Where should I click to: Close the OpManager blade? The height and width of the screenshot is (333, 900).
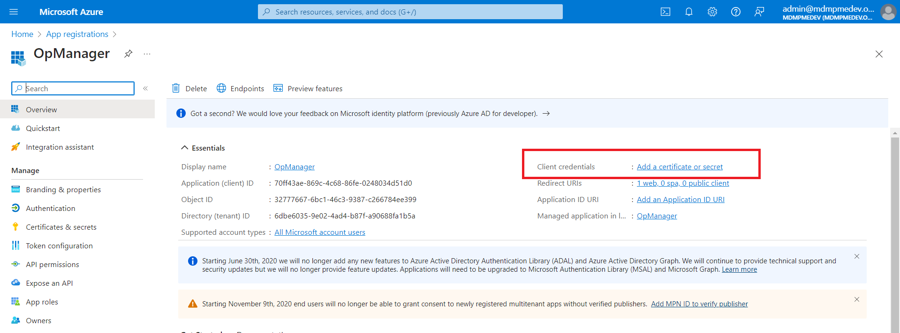(x=879, y=54)
